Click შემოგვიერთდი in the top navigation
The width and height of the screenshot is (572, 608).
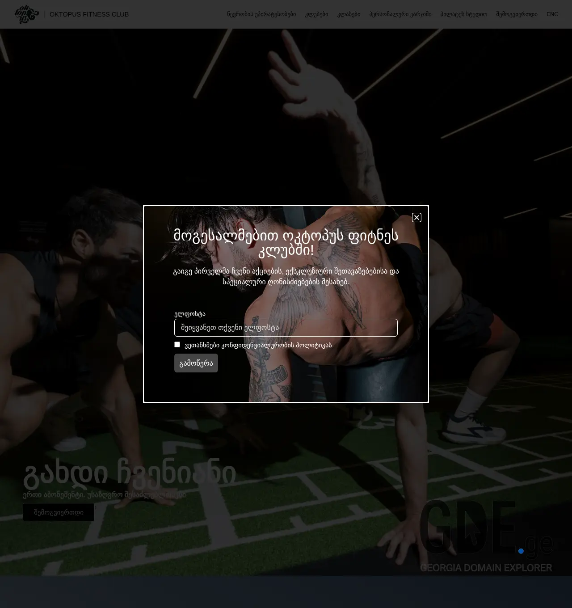(517, 14)
